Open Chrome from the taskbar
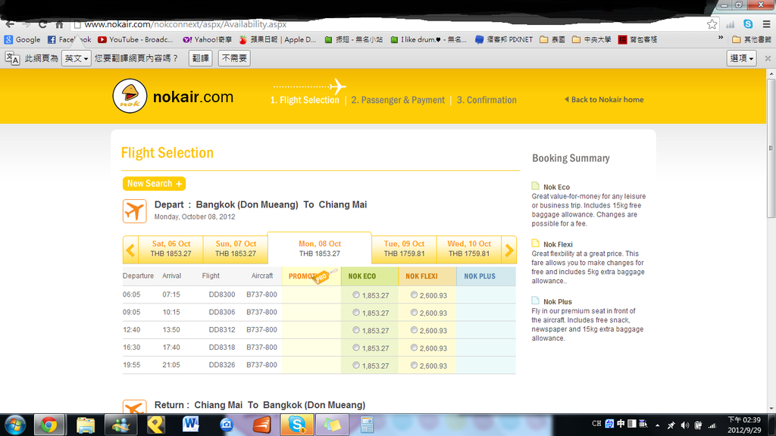This screenshot has width=776, height=436. pos(48,425)
